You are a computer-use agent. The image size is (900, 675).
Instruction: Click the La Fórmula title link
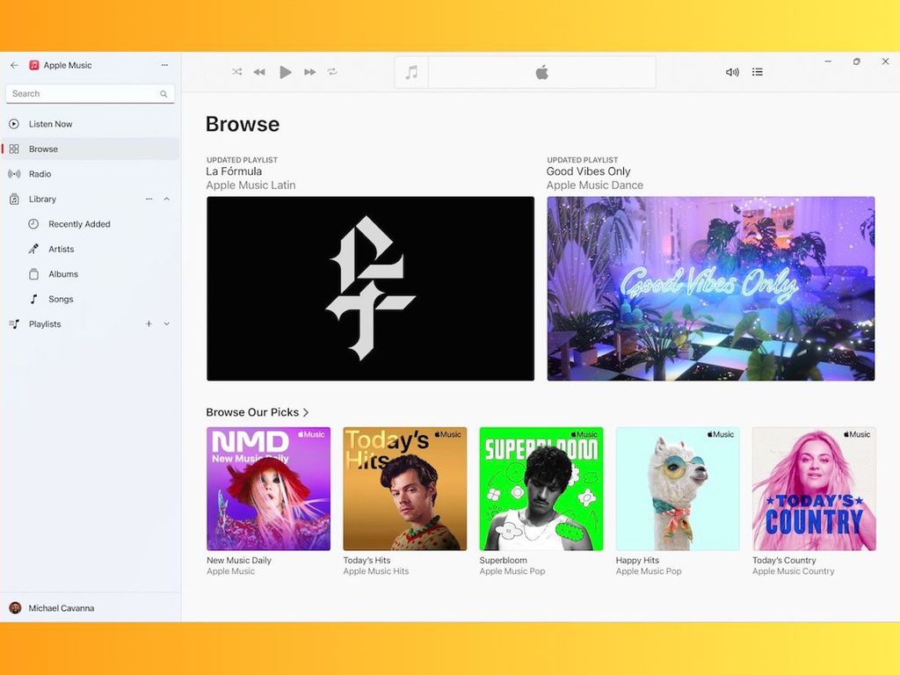point(234,171)
